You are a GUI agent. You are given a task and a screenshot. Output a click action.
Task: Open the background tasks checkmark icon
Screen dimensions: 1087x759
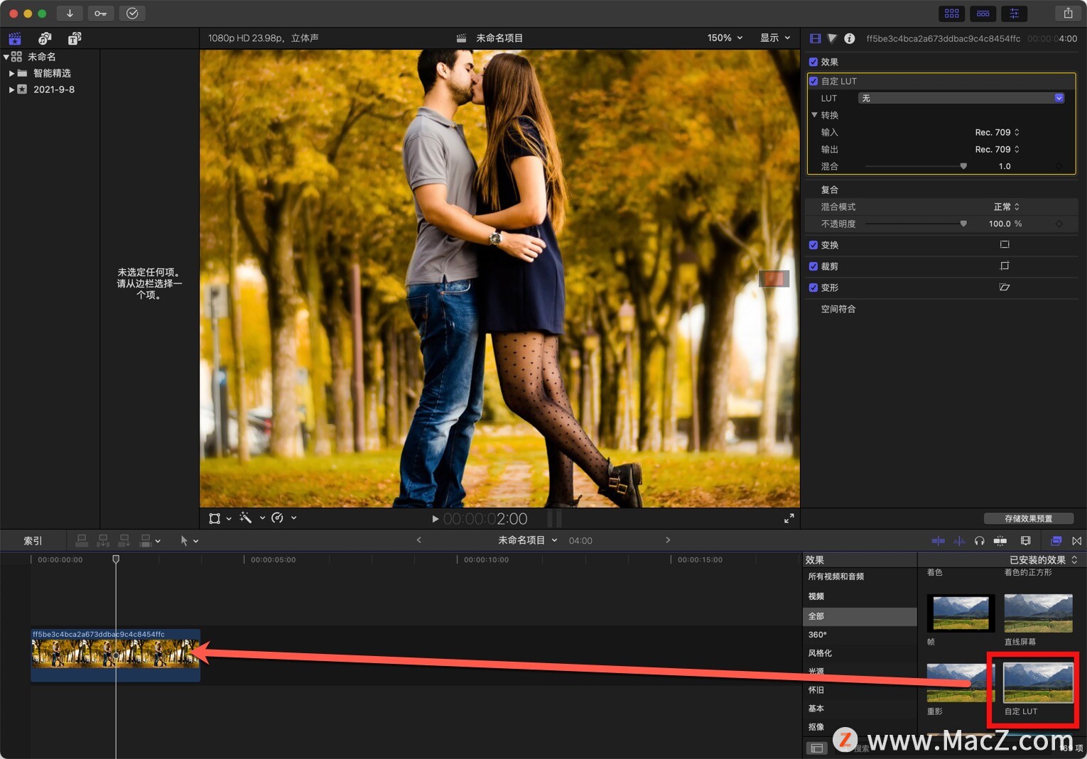(132, 13)
